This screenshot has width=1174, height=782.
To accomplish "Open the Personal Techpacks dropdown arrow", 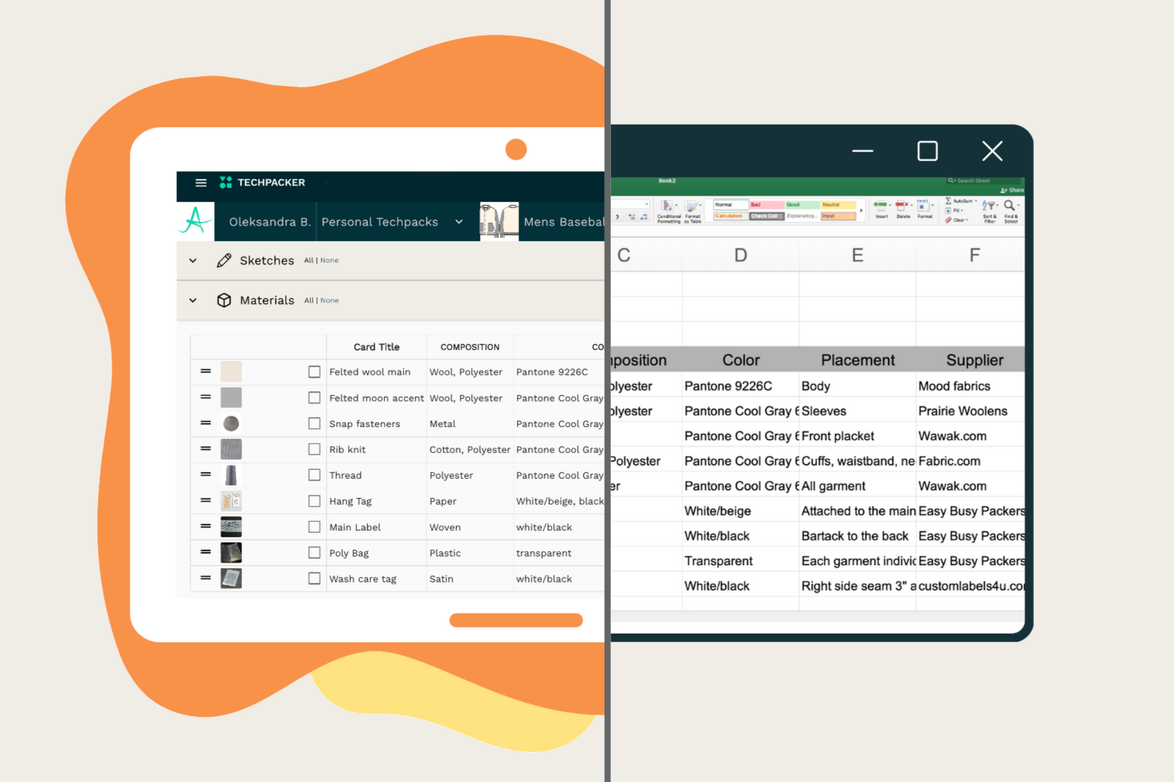I will (x=459, y=222).
